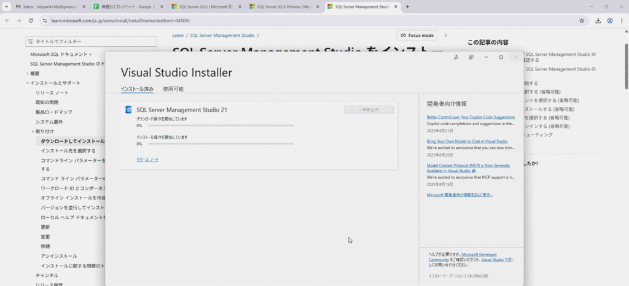Reload the page in Chrome
This screenshot has width=629, height=286.
[x=31, y=20]
